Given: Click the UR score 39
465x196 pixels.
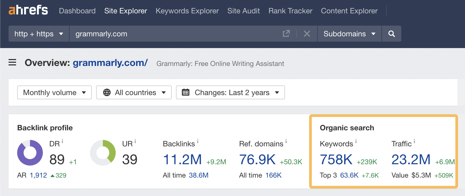Looking at the screenshot, I should [130, 160].
